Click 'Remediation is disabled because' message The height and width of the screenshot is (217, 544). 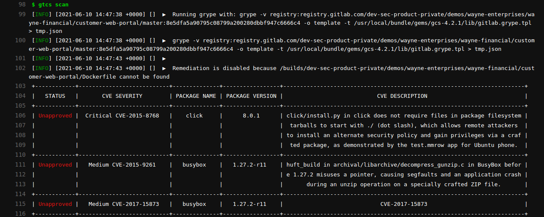click(224, 68)
